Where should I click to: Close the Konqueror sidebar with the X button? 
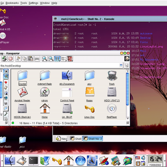(6, 71)
